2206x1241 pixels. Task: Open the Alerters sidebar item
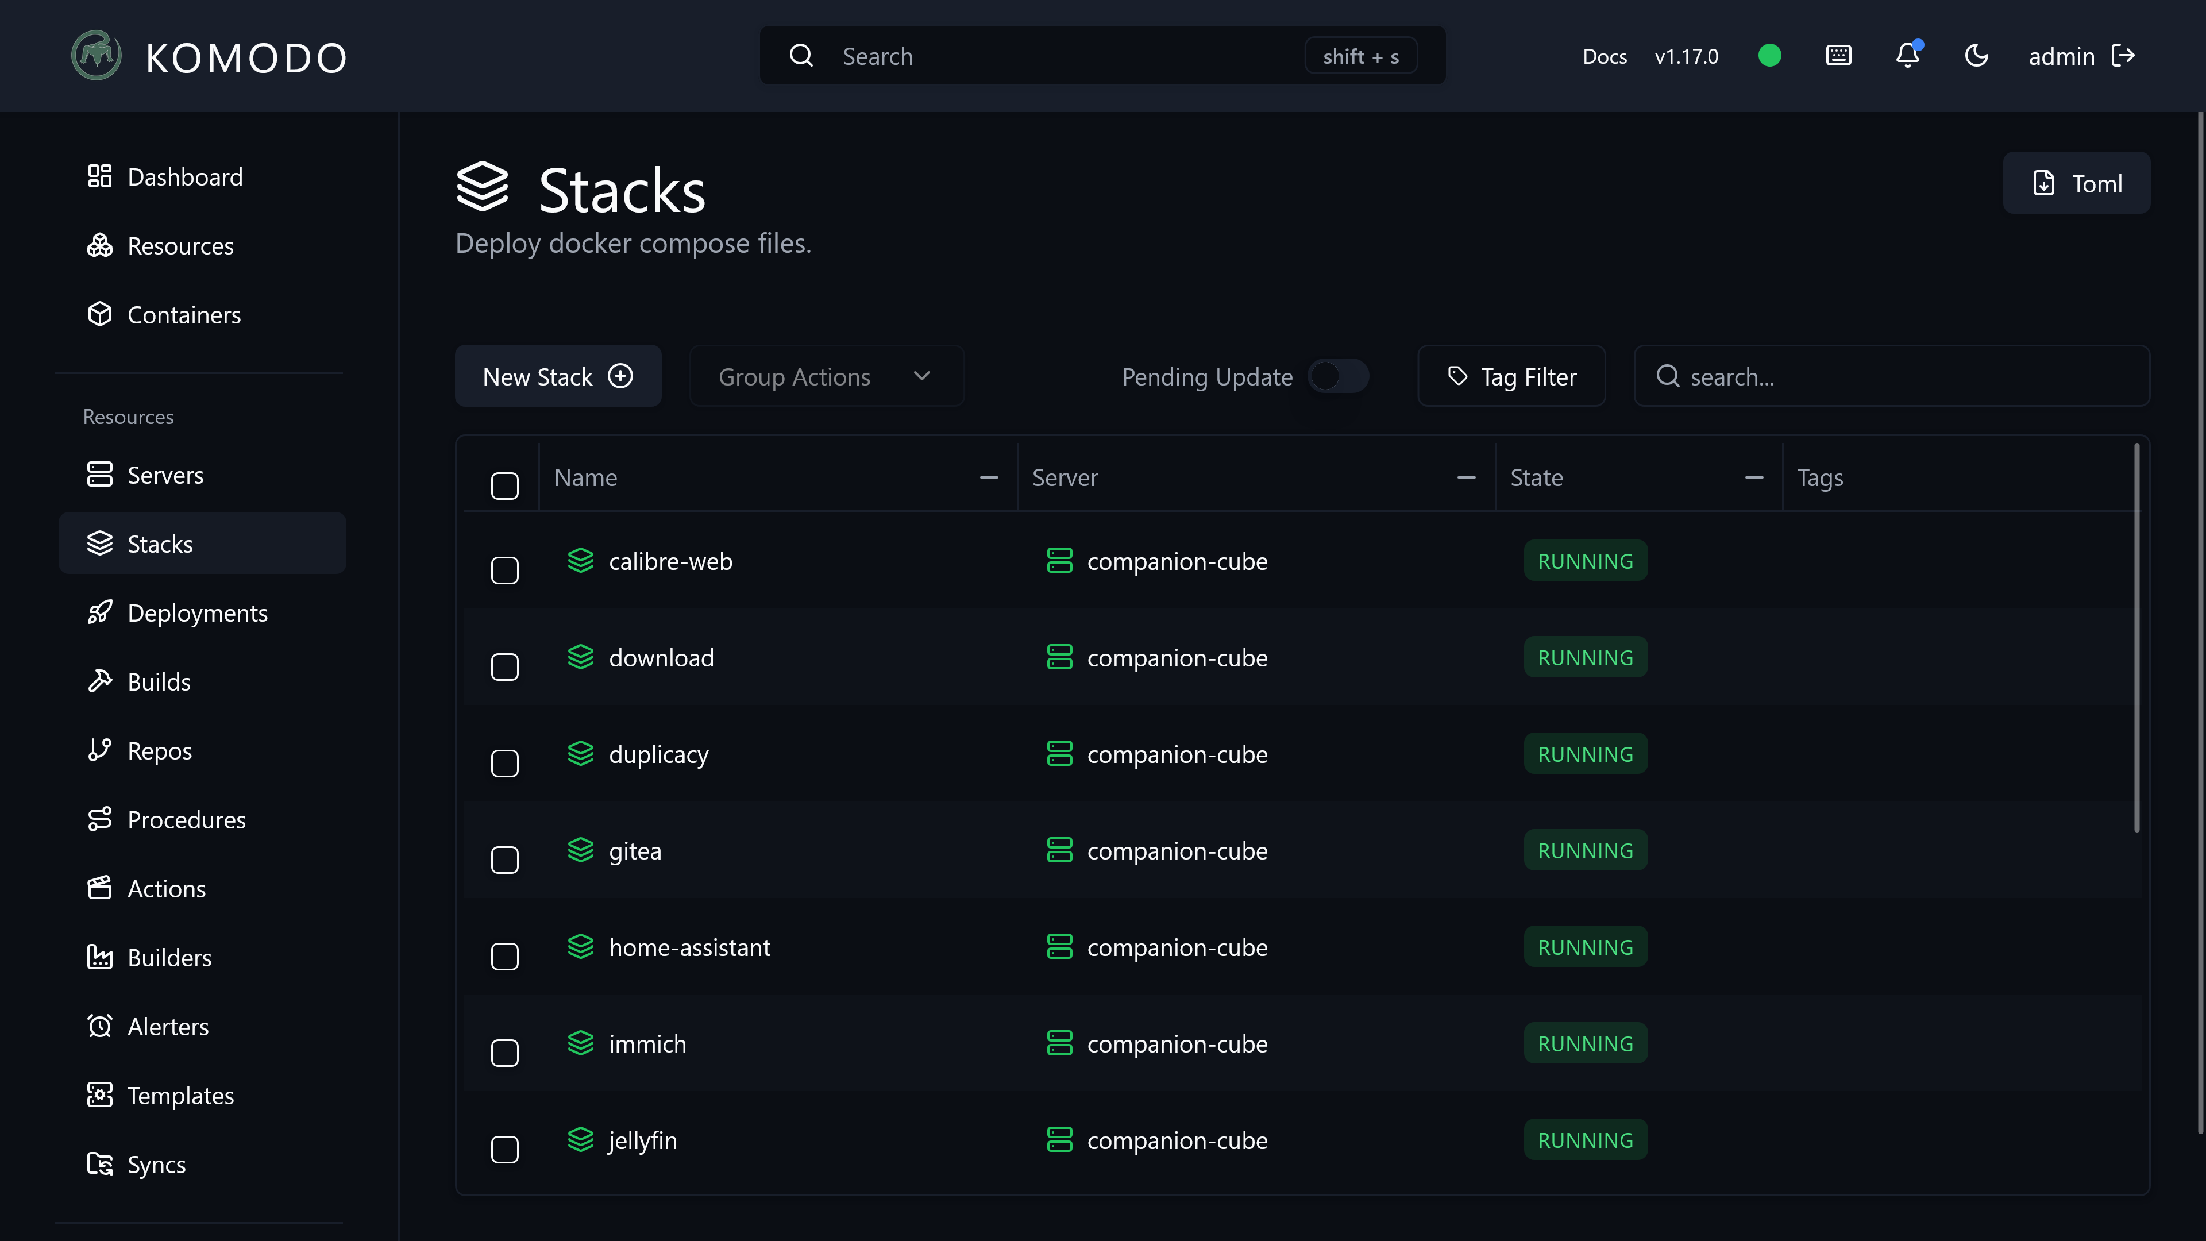pos(202,1026)
